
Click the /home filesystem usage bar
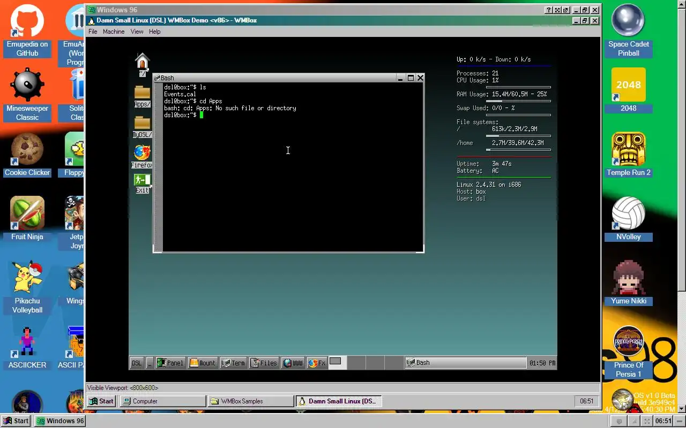(518, 150)
